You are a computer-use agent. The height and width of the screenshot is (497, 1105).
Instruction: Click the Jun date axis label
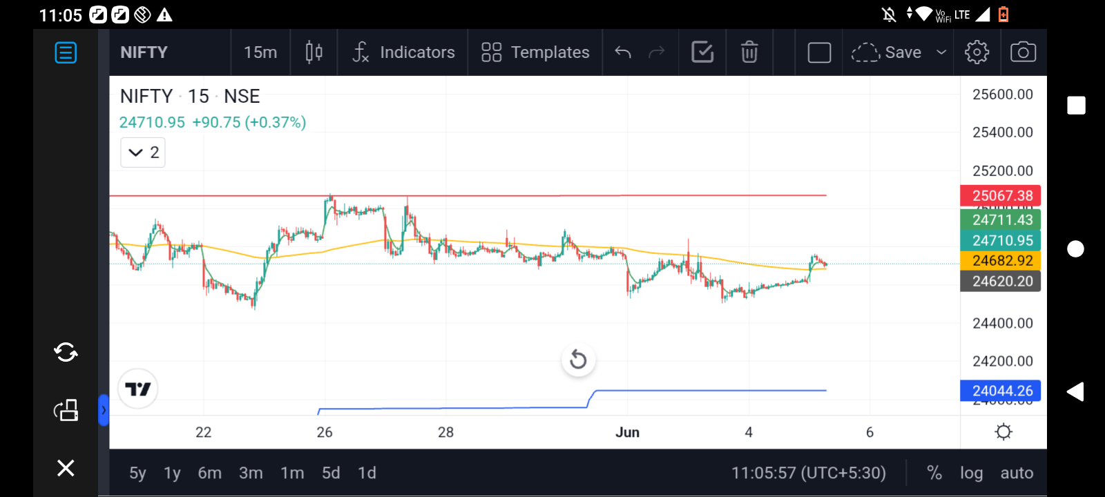(627, 432)
